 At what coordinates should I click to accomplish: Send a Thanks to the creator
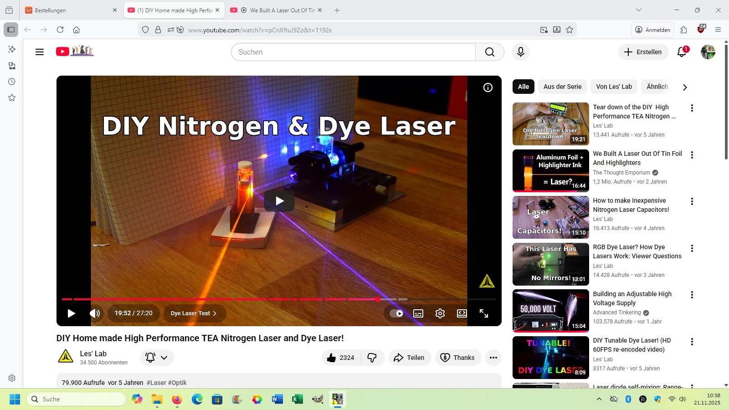[458, 358]
